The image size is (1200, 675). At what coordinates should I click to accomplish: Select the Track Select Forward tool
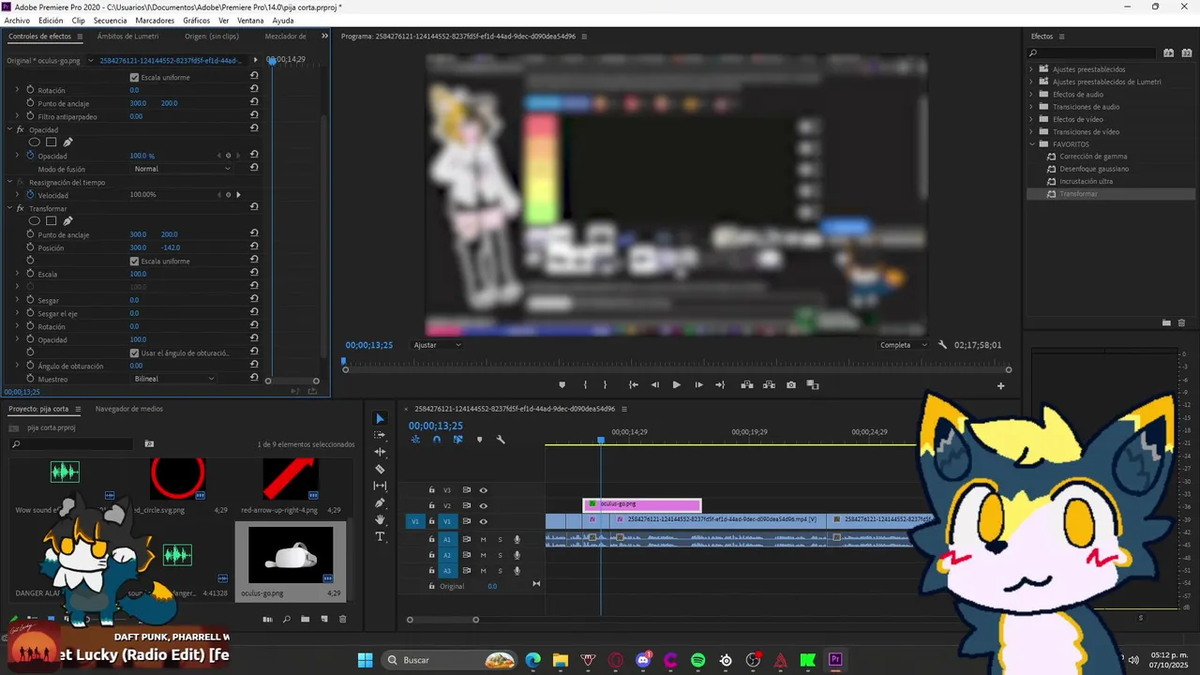coord(380,435)
